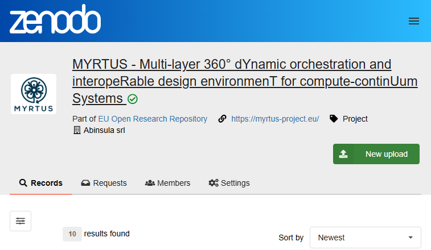The width and height of the screenshot is (431, 250).
Task: Click the green verified checkmark icon
Action: (x=133, y=99)
